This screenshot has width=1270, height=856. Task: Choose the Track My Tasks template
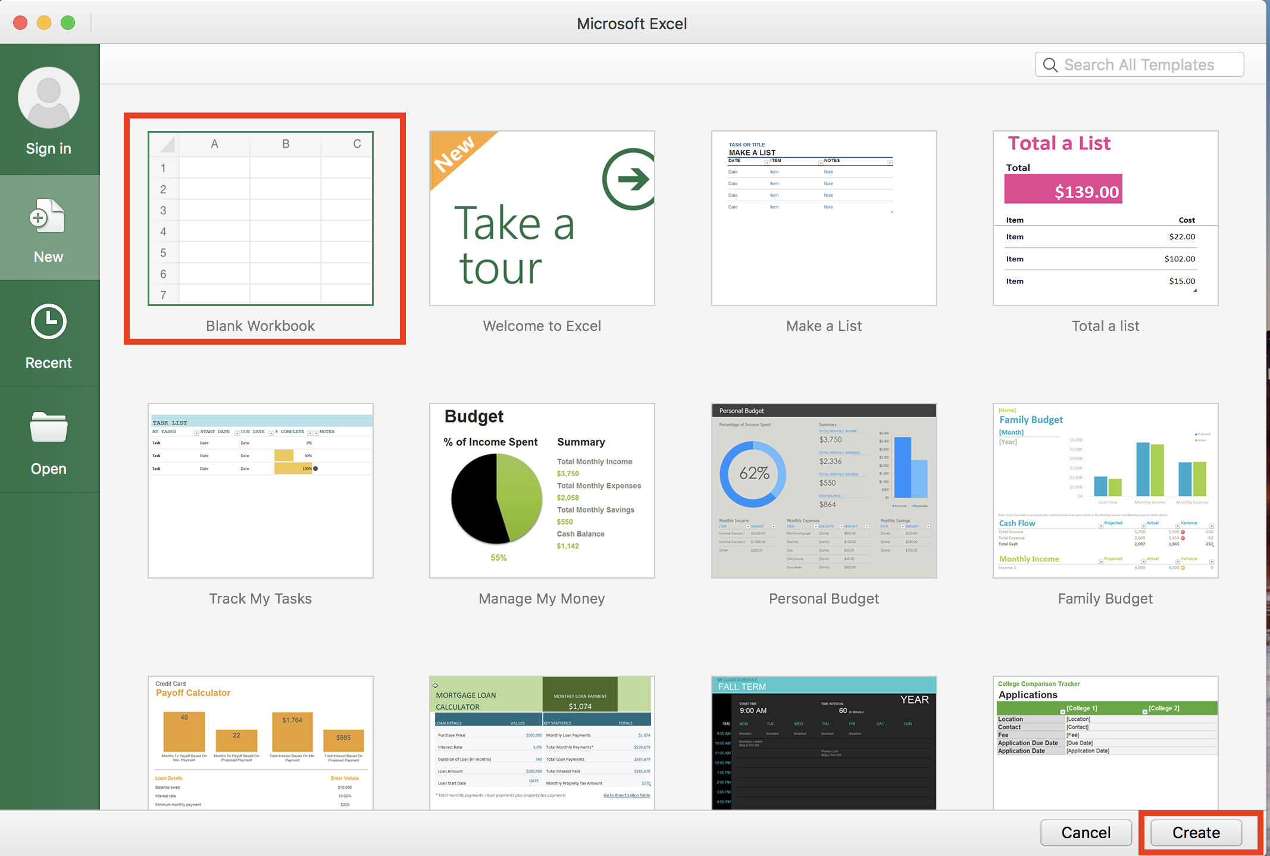(x=261, y=491)
